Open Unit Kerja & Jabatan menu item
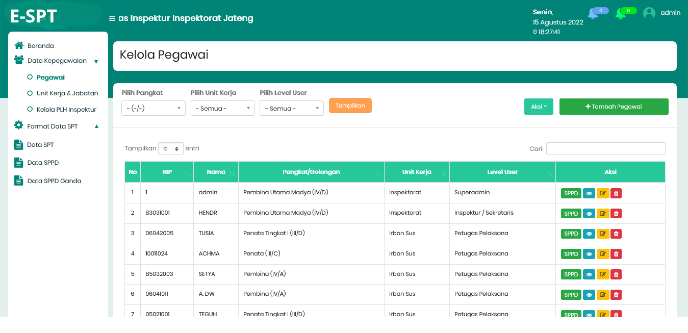This screenshot has width=688, height=333. tap(67, 93)
